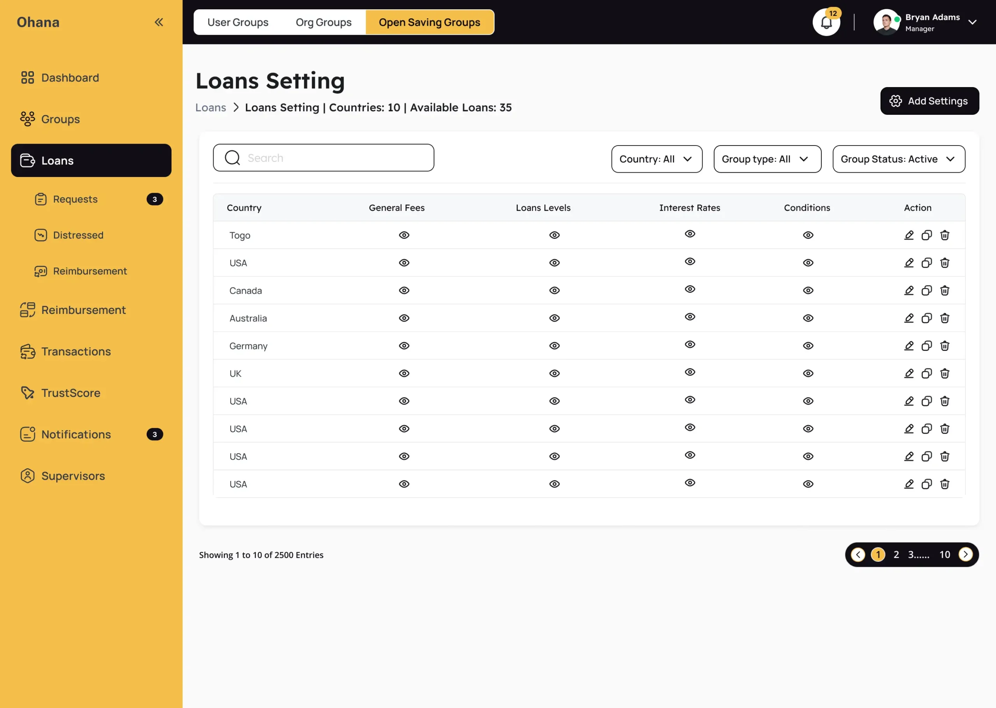Edit the Togo loan settings with pencil icon

tap(909, 235)
